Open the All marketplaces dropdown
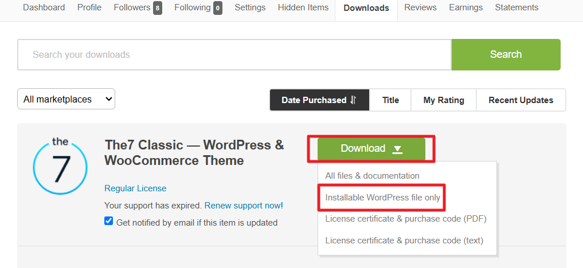583x268 pixels. 66,99
